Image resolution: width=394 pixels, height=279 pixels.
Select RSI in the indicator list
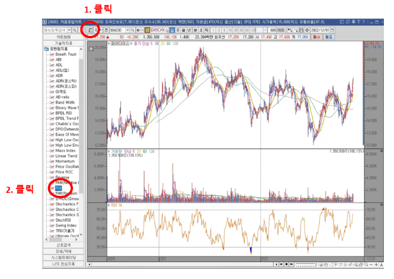[x=58, y=188]
